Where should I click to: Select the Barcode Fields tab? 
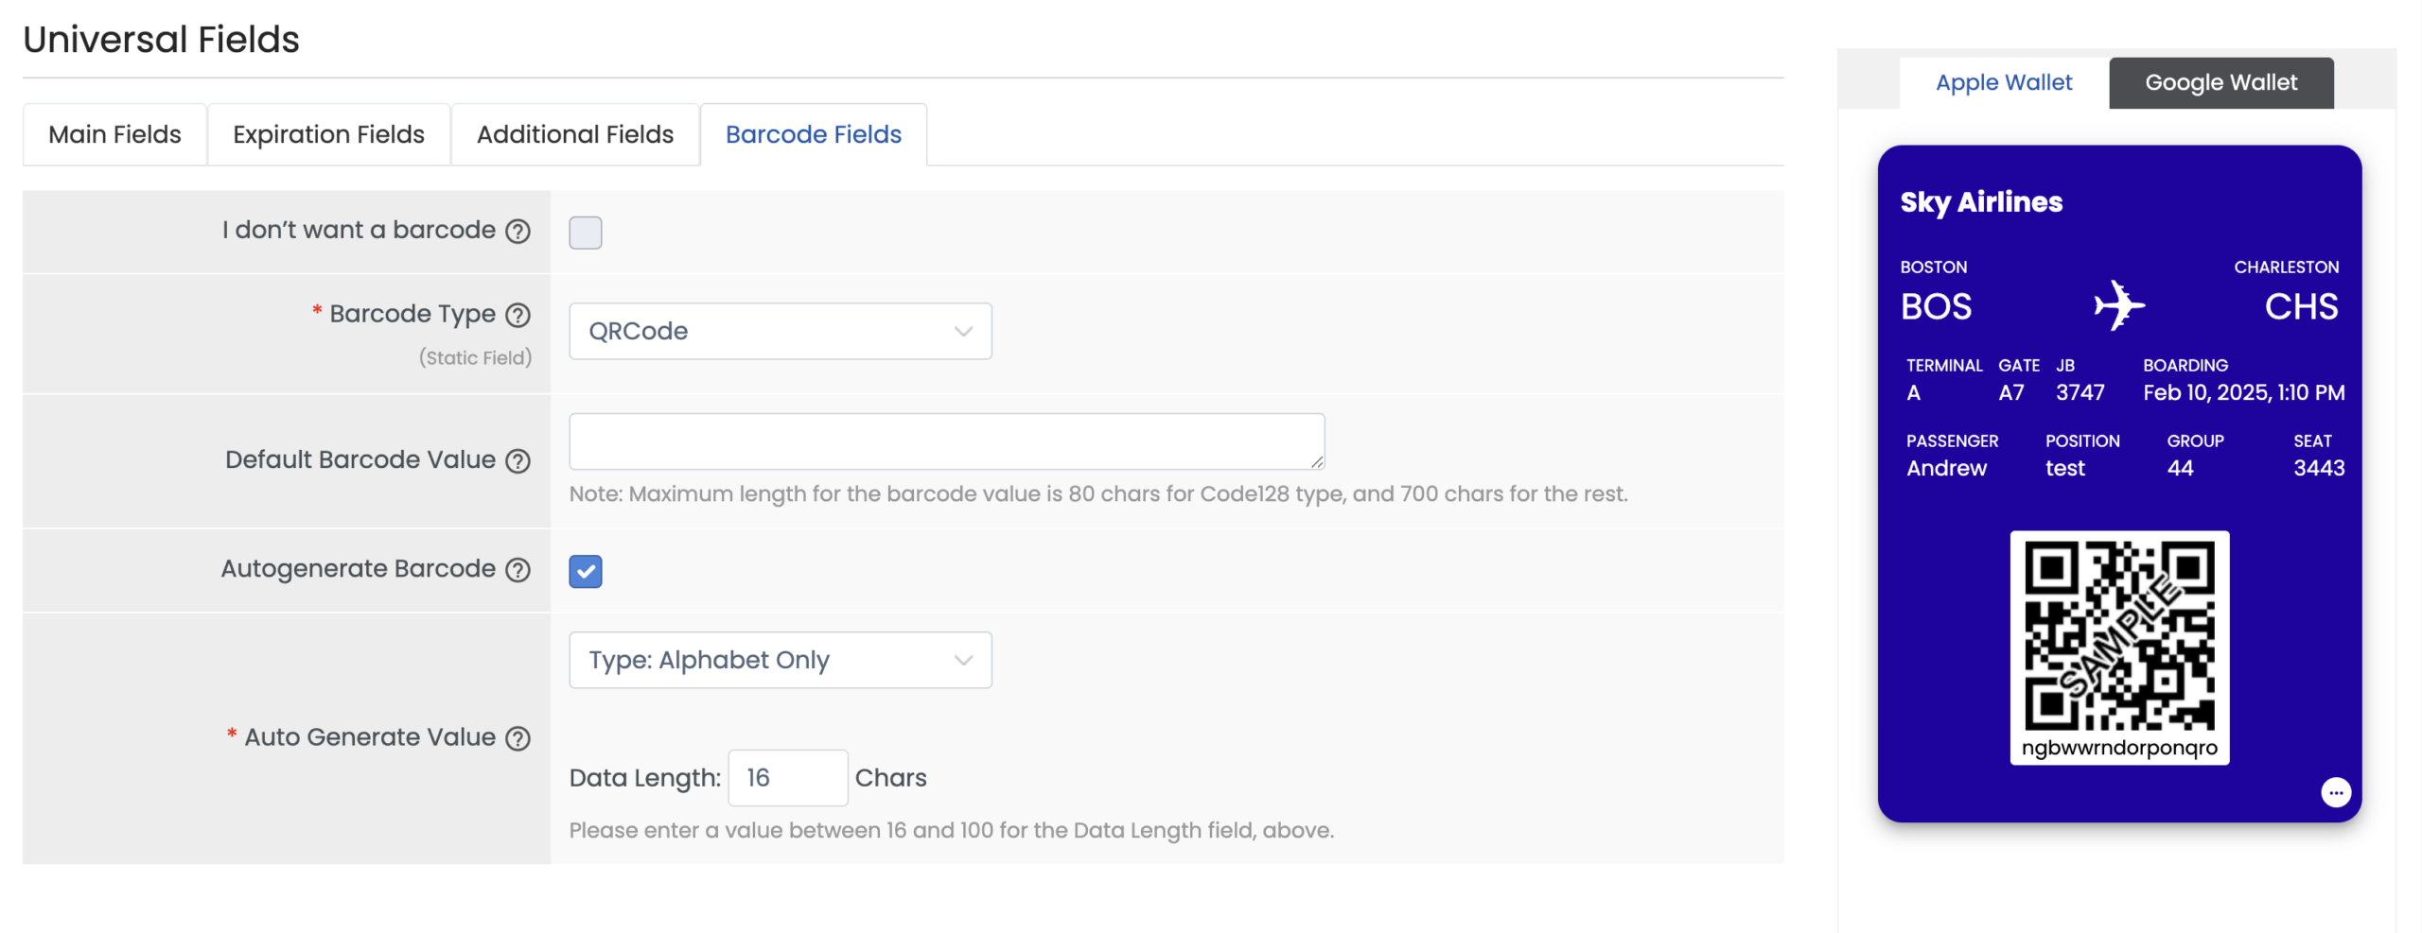(x=813, y=134)
